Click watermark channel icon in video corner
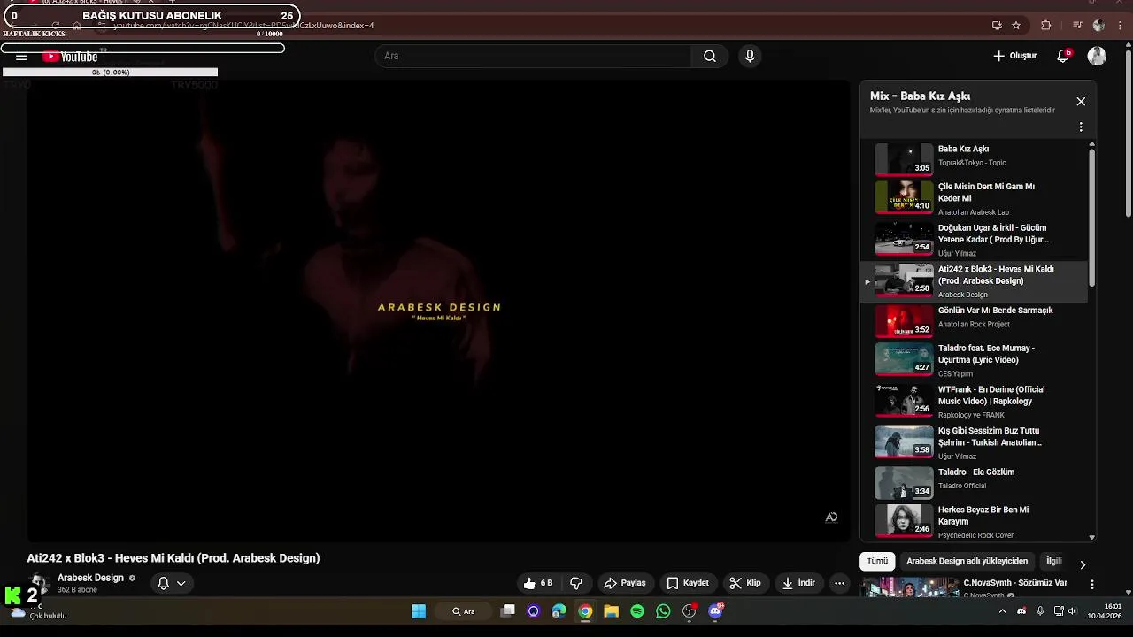This screenshot has height=637, width=1133. point(831,518)
